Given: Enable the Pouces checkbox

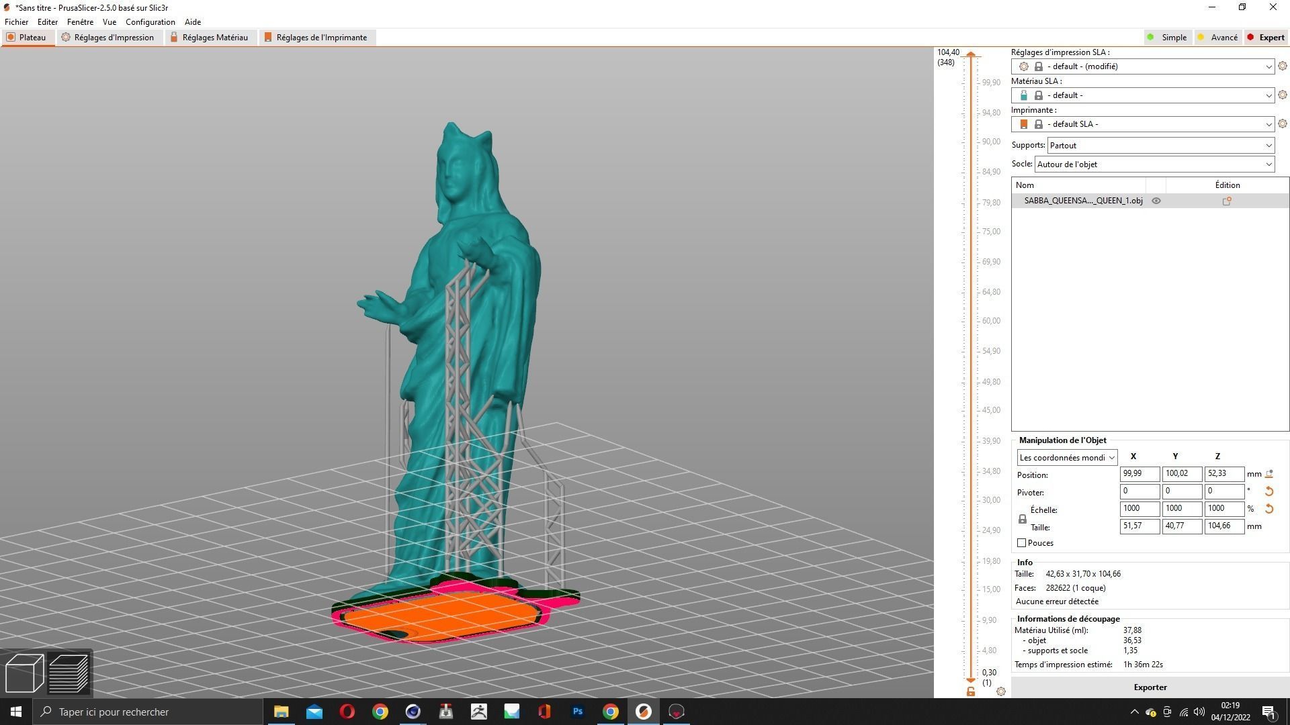Looking at the screenshot, I should click(x=1022, y=543).
